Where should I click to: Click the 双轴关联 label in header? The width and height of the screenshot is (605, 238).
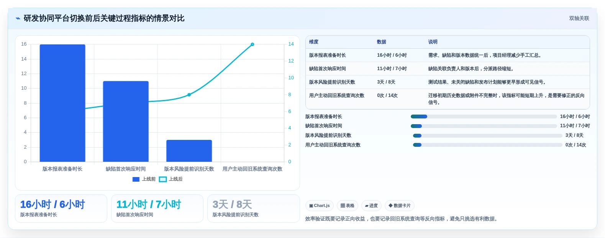[x=579, y=18]
